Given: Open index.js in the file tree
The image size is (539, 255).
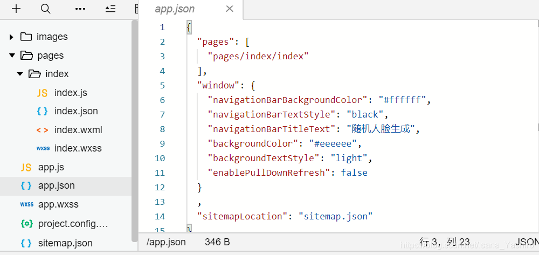Looking at the screenshot, I should (x=71, y=93).
